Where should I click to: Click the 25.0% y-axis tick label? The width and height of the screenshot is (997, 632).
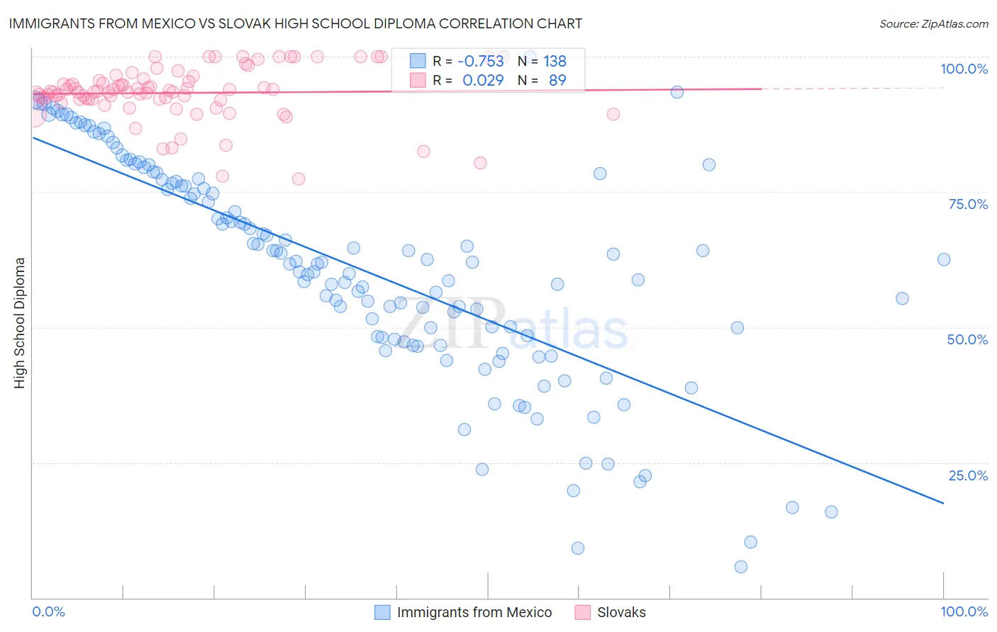pyautogui.click(x=968, y=475)
